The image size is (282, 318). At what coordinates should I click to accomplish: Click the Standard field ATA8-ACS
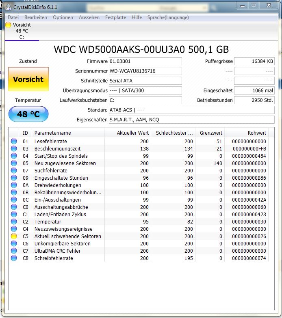click(x=192, y=110)
